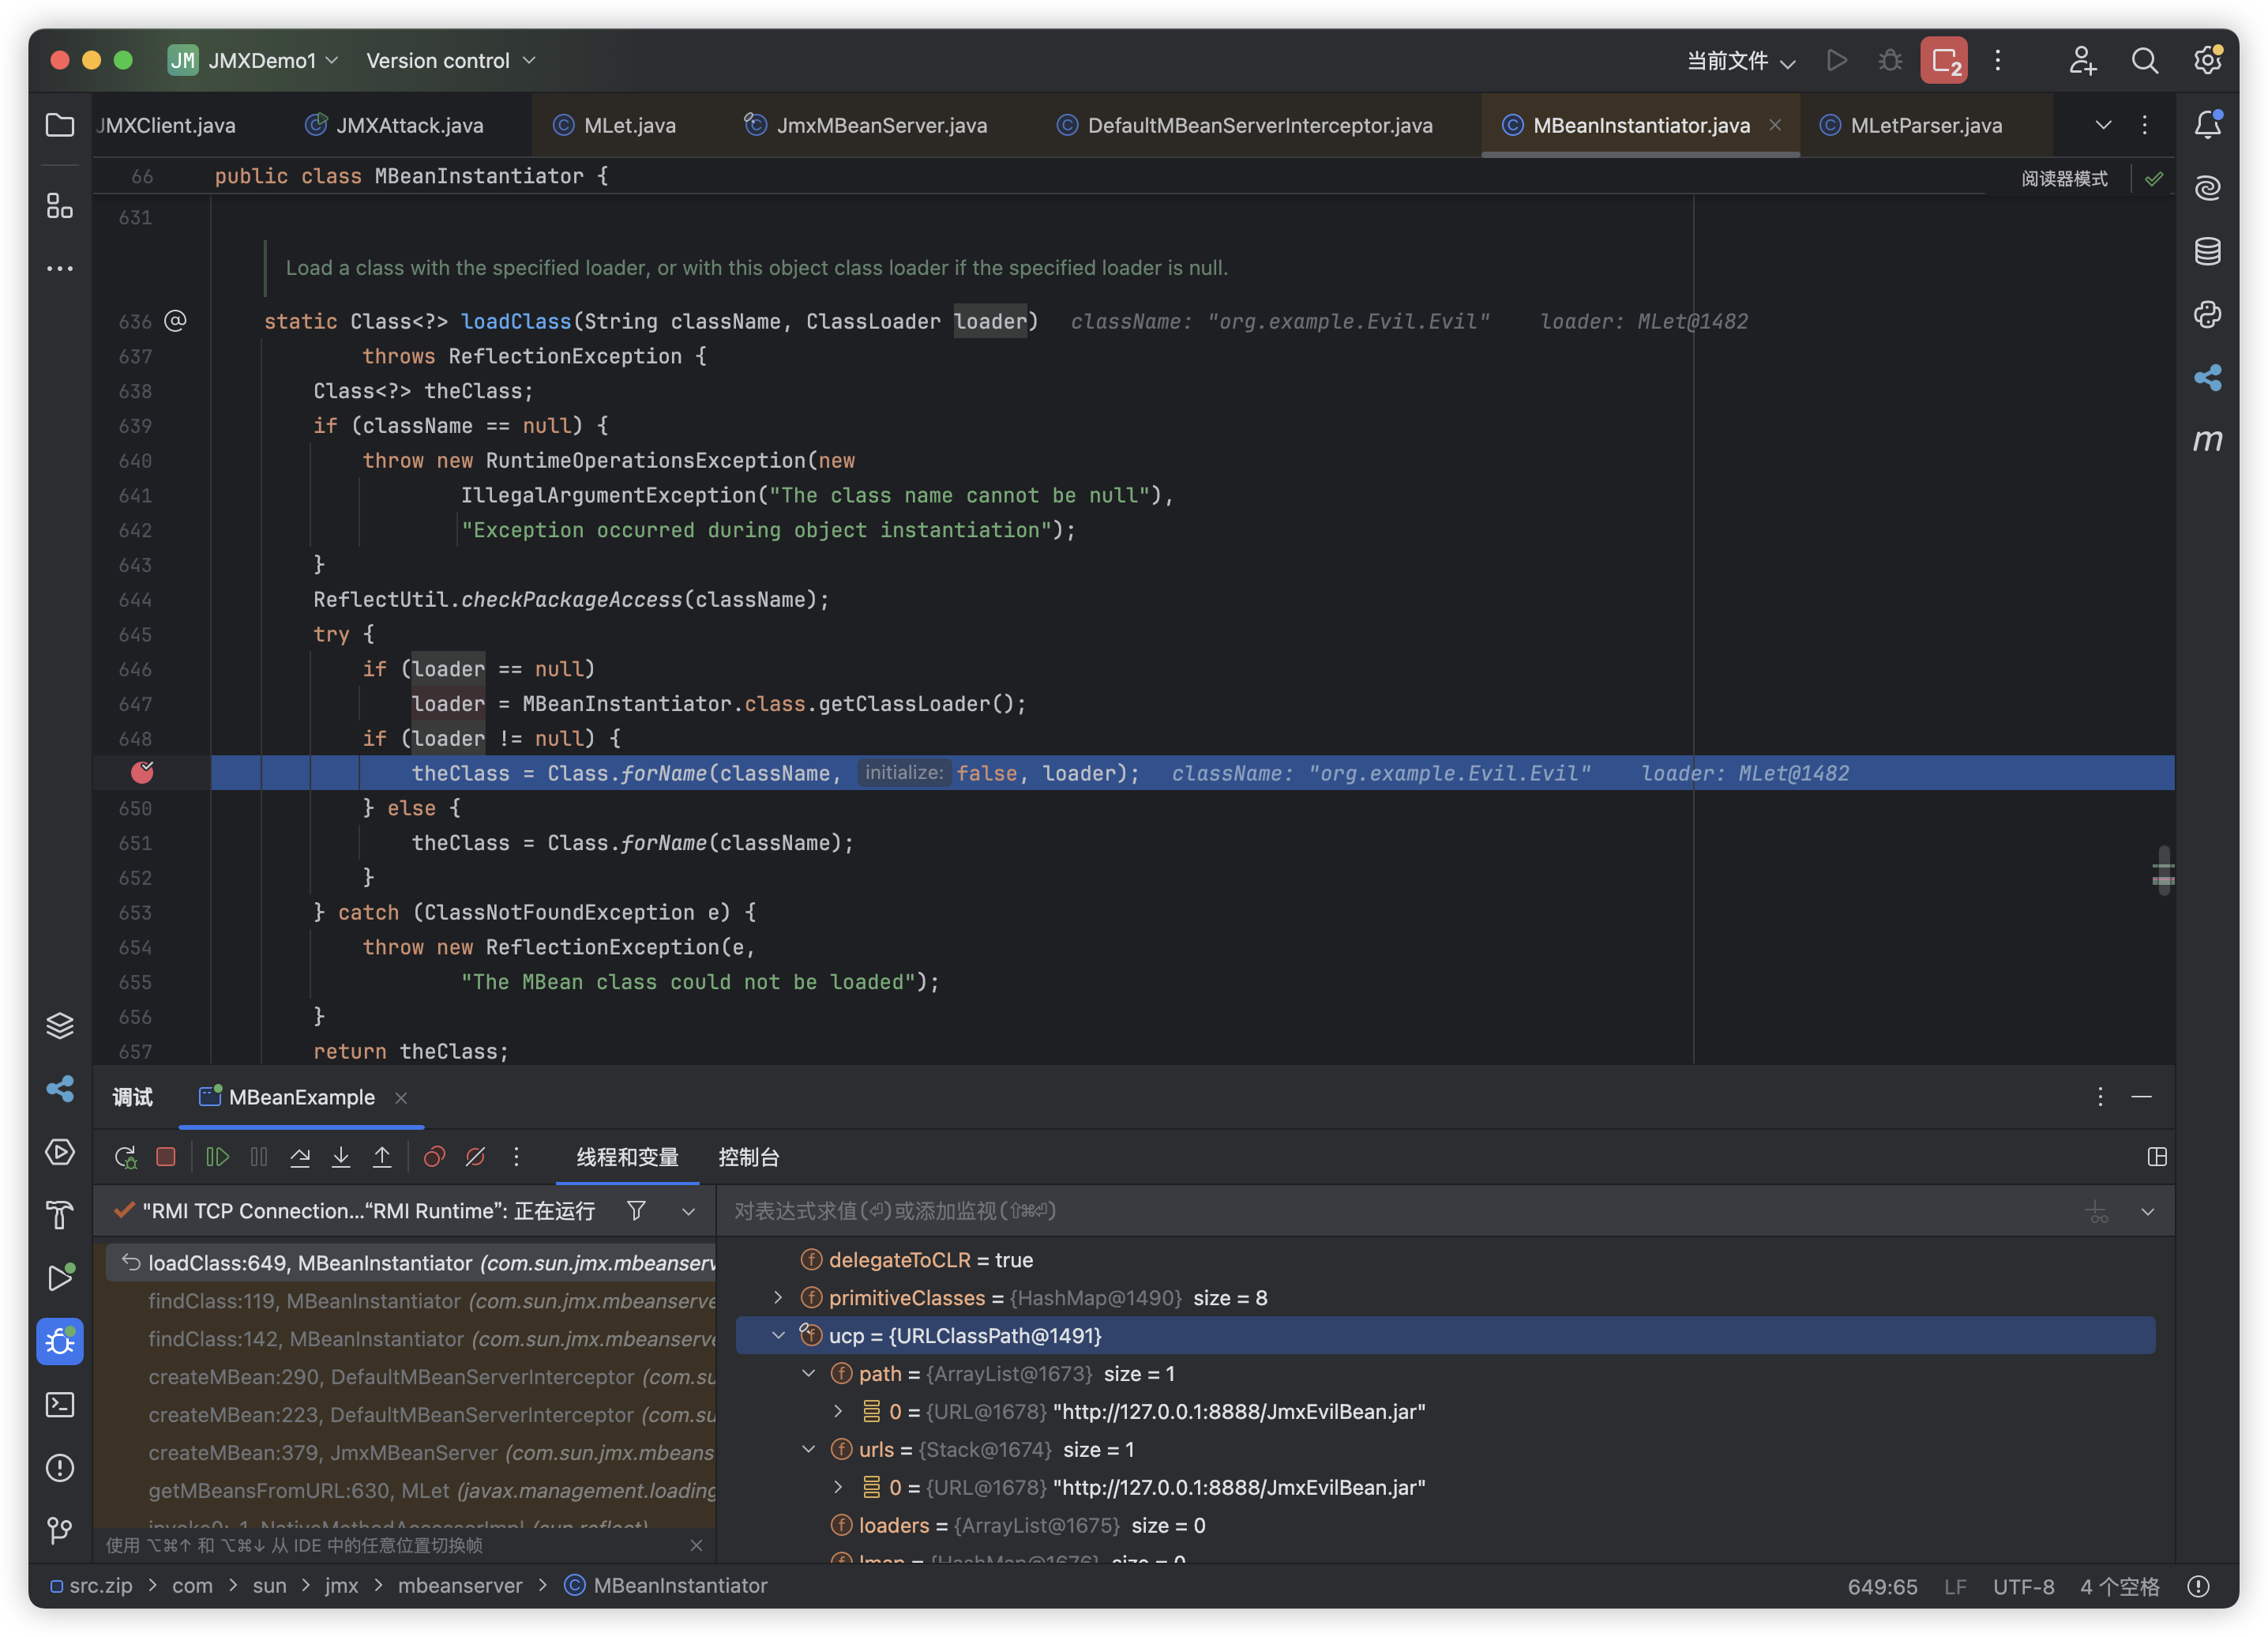Click the debug bug icon in title bar
The width and height of the screenshot is (2268, 1637).
(x=1889, y=61)
